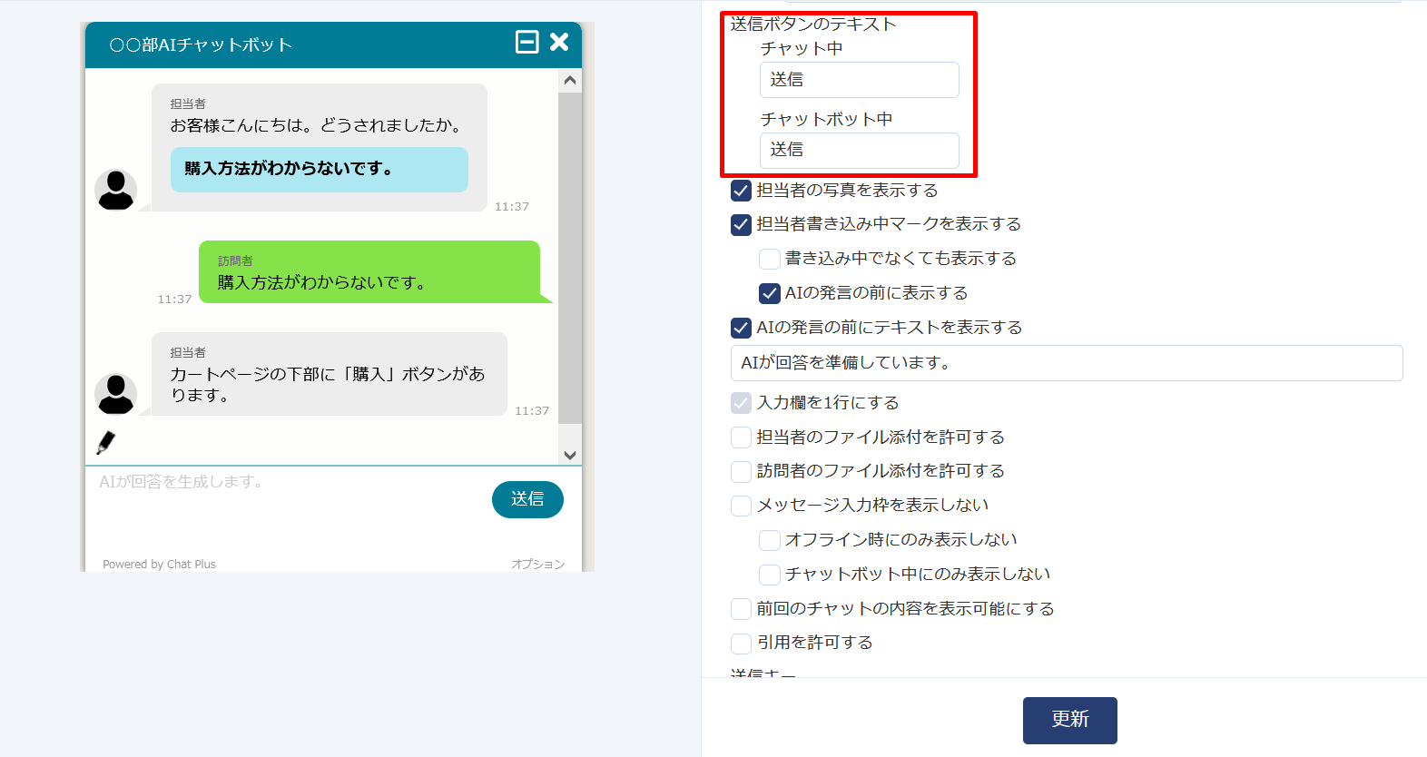Open the オプション link in chat footer
The image size is (1427, 757).
(x=537, y=564)
